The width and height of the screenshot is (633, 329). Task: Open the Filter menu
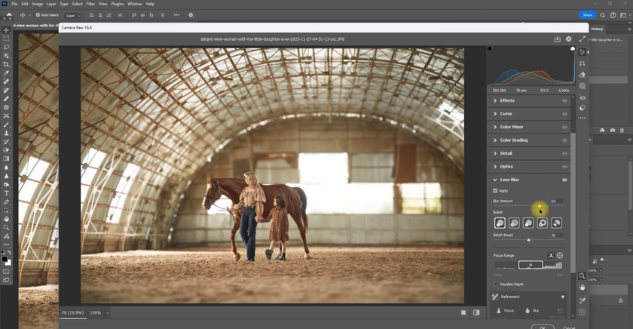90,4
